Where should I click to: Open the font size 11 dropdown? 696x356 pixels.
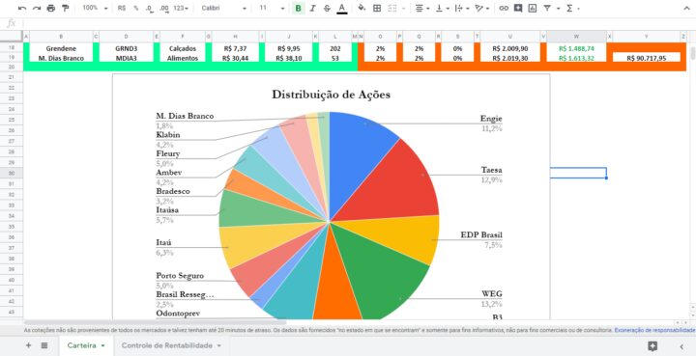click(272, 8)
